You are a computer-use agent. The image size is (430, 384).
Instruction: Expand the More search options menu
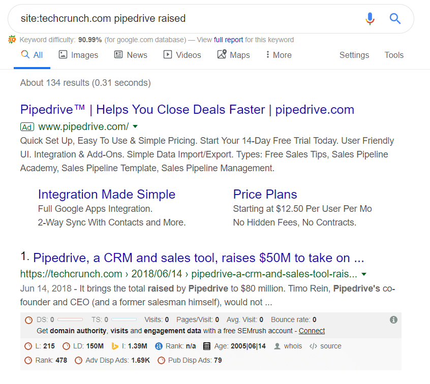279,55
